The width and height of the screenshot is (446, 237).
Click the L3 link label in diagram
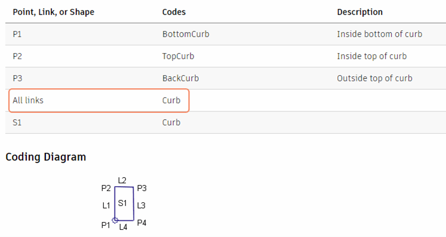(141, 205)
